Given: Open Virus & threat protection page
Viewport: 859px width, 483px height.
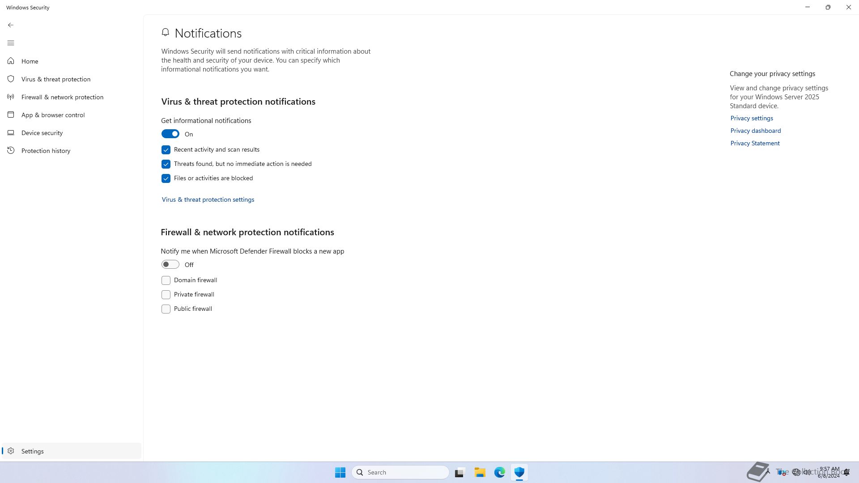Looking at the screenshot, I should click(55, 79).
